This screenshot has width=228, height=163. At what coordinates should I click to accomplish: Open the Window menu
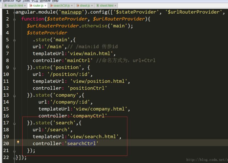[x=45, y=1]
